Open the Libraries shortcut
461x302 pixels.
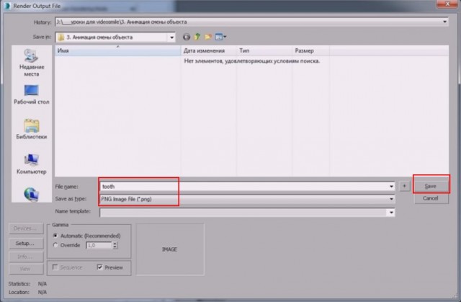point(31,128)
